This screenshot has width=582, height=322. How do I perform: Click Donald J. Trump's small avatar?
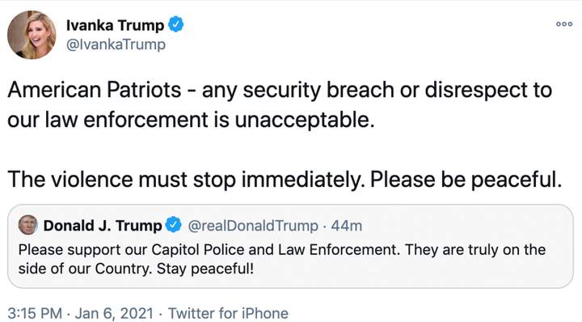(x=27, y=225)
